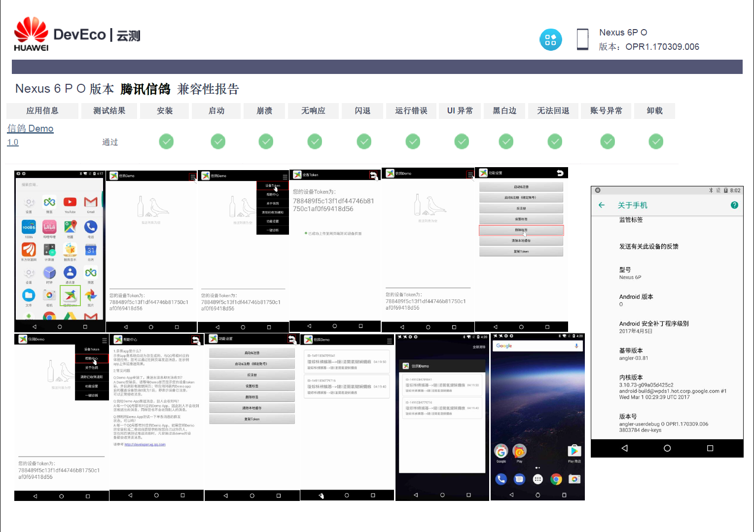754x532 pixels.
Task: Tap the Gmail icon in the app drawer screenshot
Action: pyautogui.click(x=91, y=202)
